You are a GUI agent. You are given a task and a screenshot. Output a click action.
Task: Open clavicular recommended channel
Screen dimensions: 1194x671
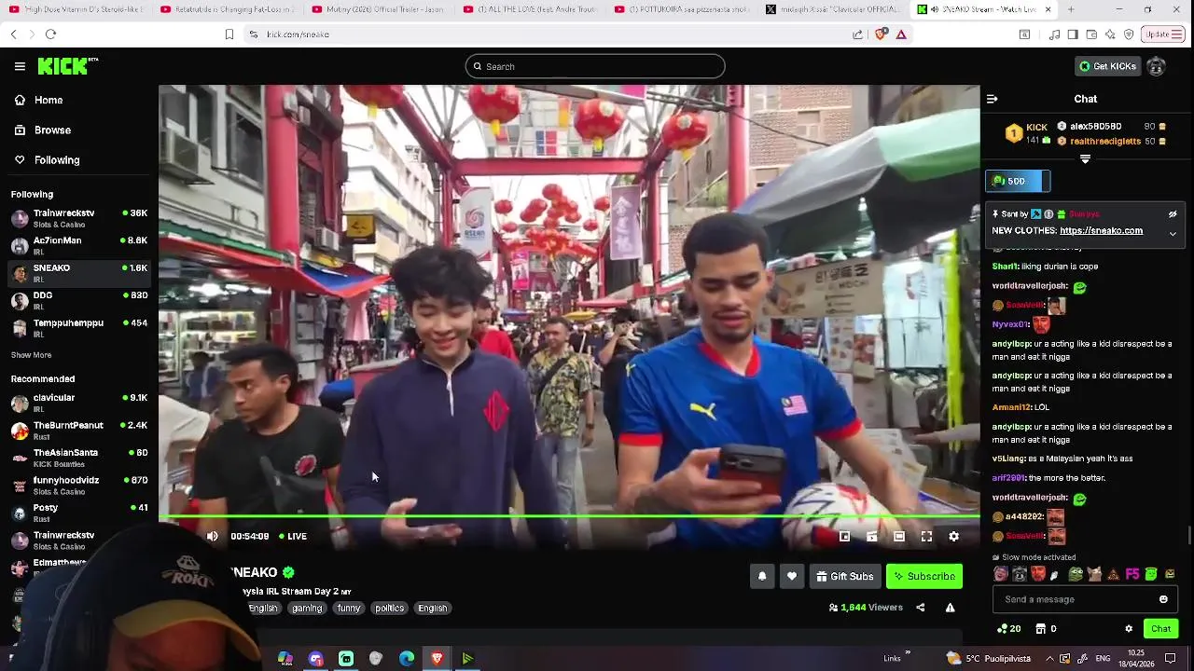point(79,403)
